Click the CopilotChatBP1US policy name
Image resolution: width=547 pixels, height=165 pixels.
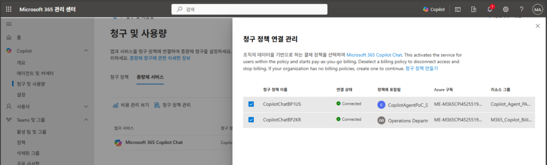pyautogui.click(x=282, y=104)
